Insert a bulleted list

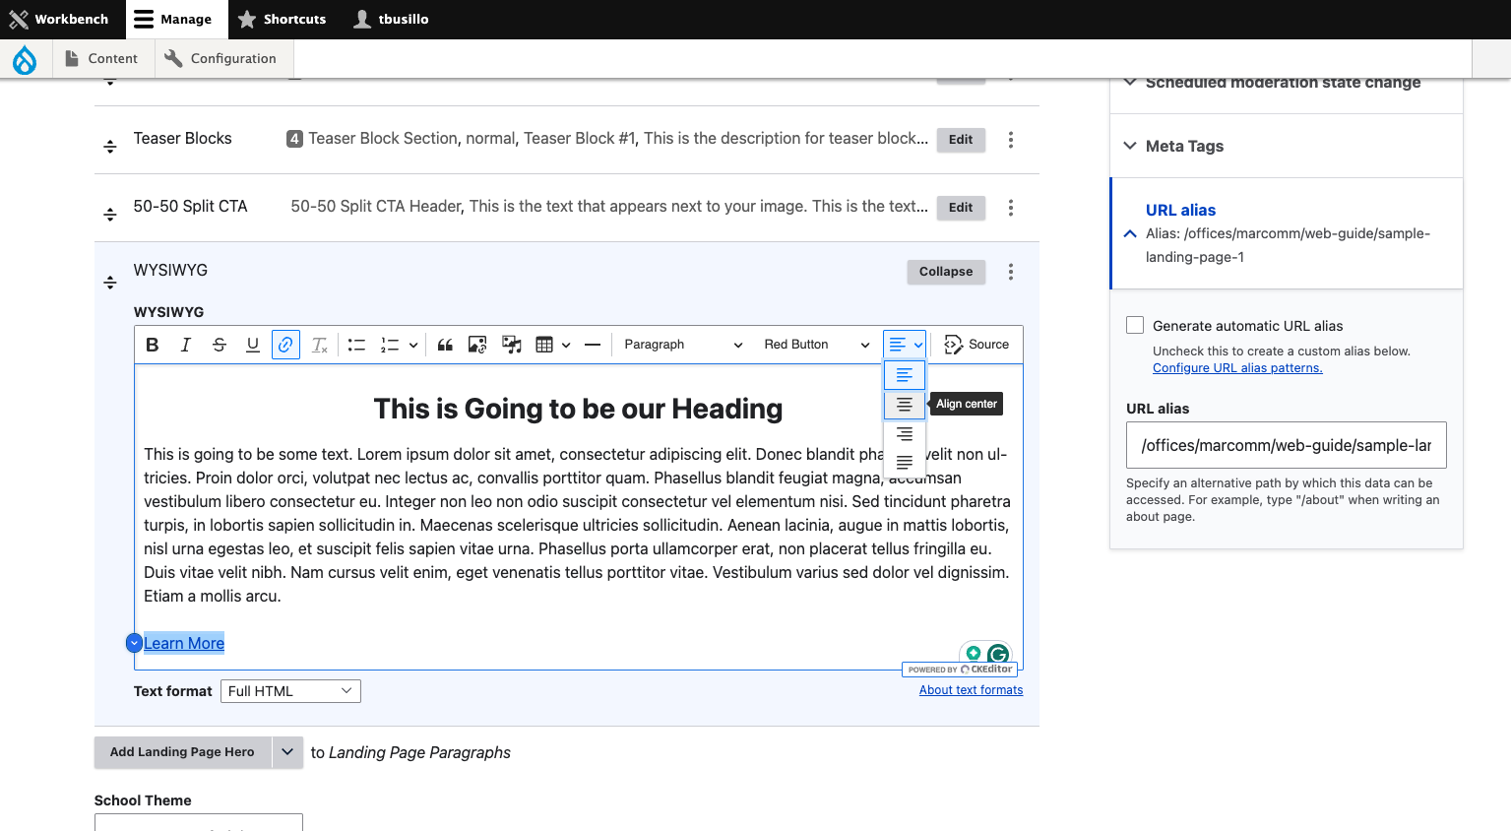pos(356,345)
